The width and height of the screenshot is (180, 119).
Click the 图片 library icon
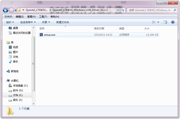(10, 52)
